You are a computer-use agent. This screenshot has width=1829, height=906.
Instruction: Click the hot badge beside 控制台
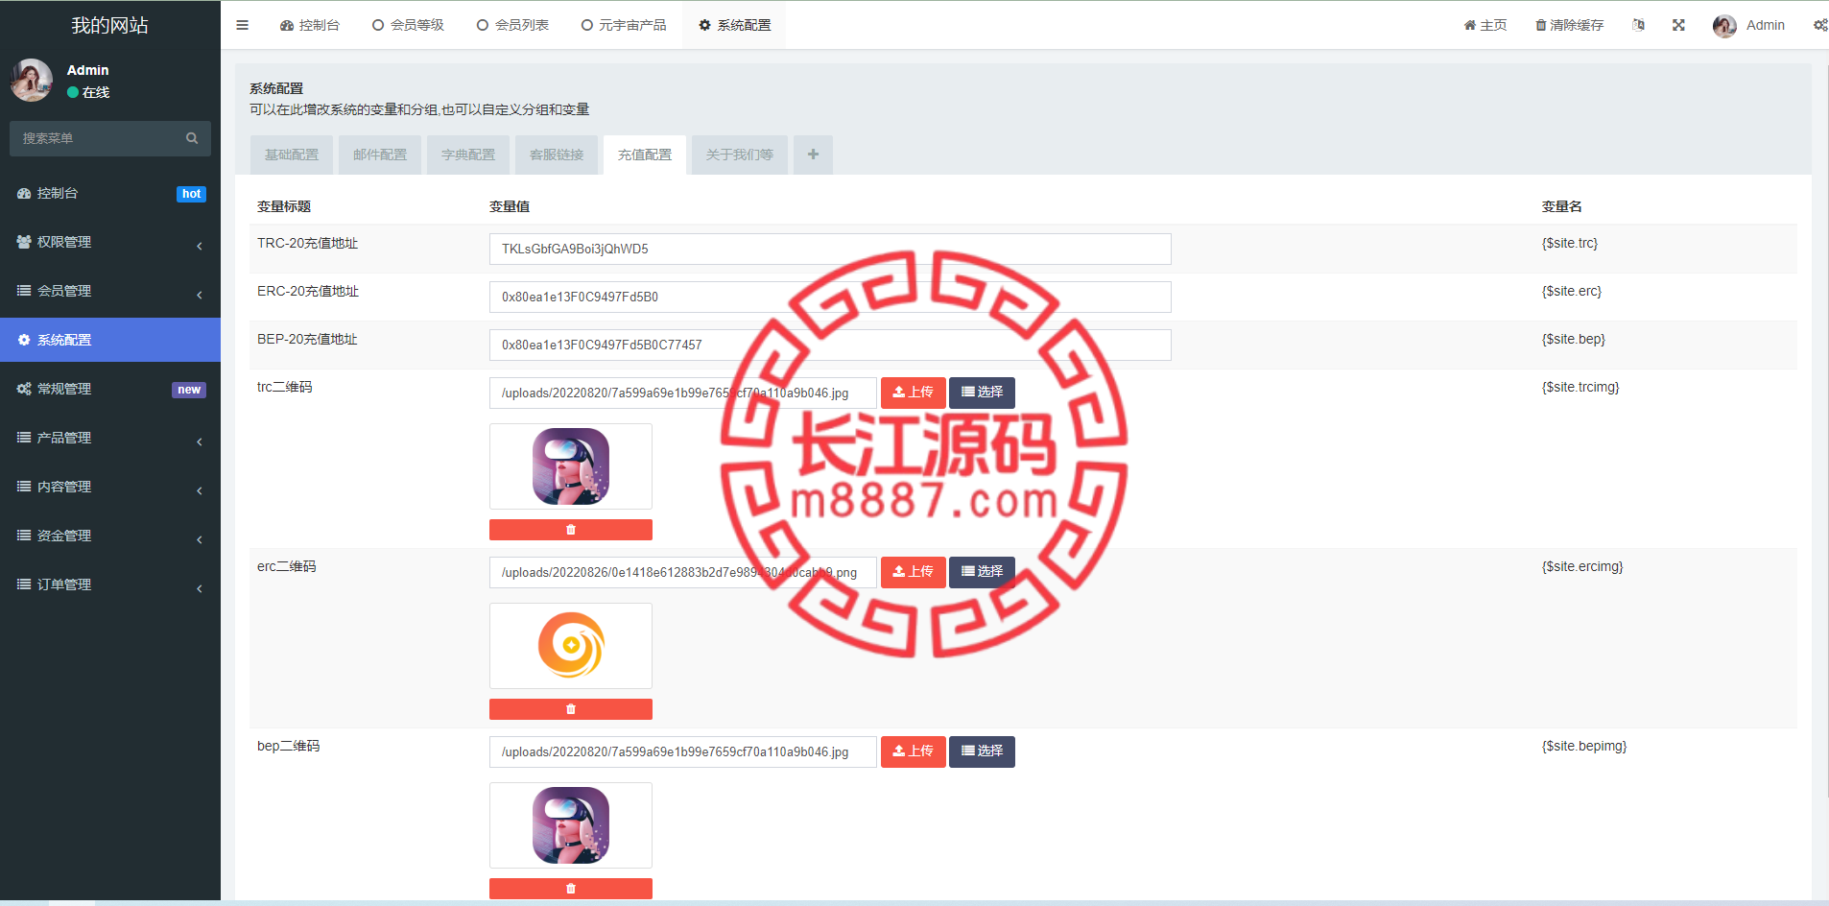[191, 194]
